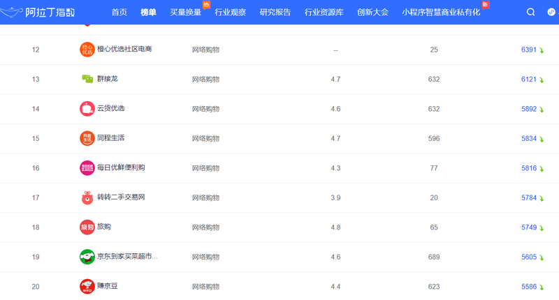Open the 橙心优选社区电商 app link

pos(124,49)
